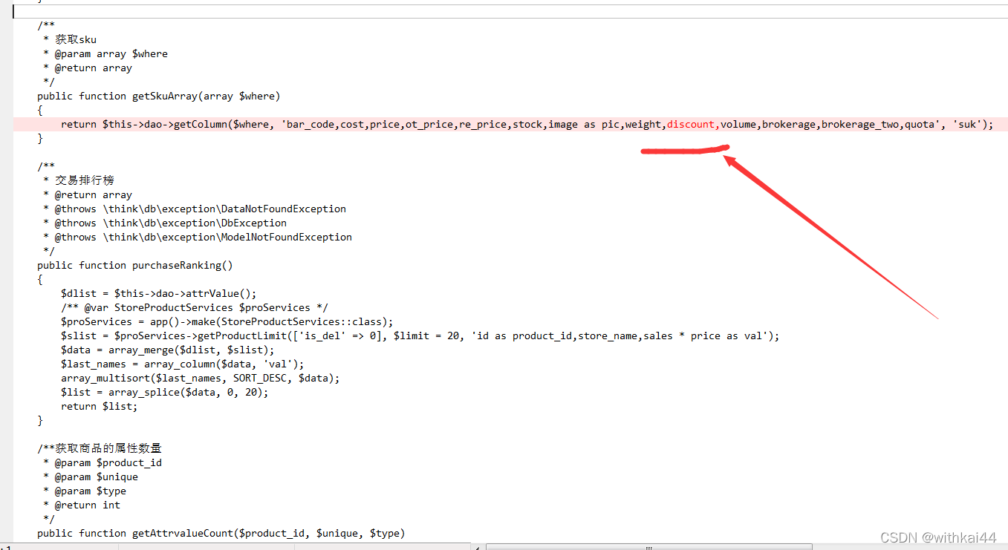Click the '$last_names = array_column($data, 'val');' line
The height and width of the screenshot is (550, 1008).
coord(183,364)
